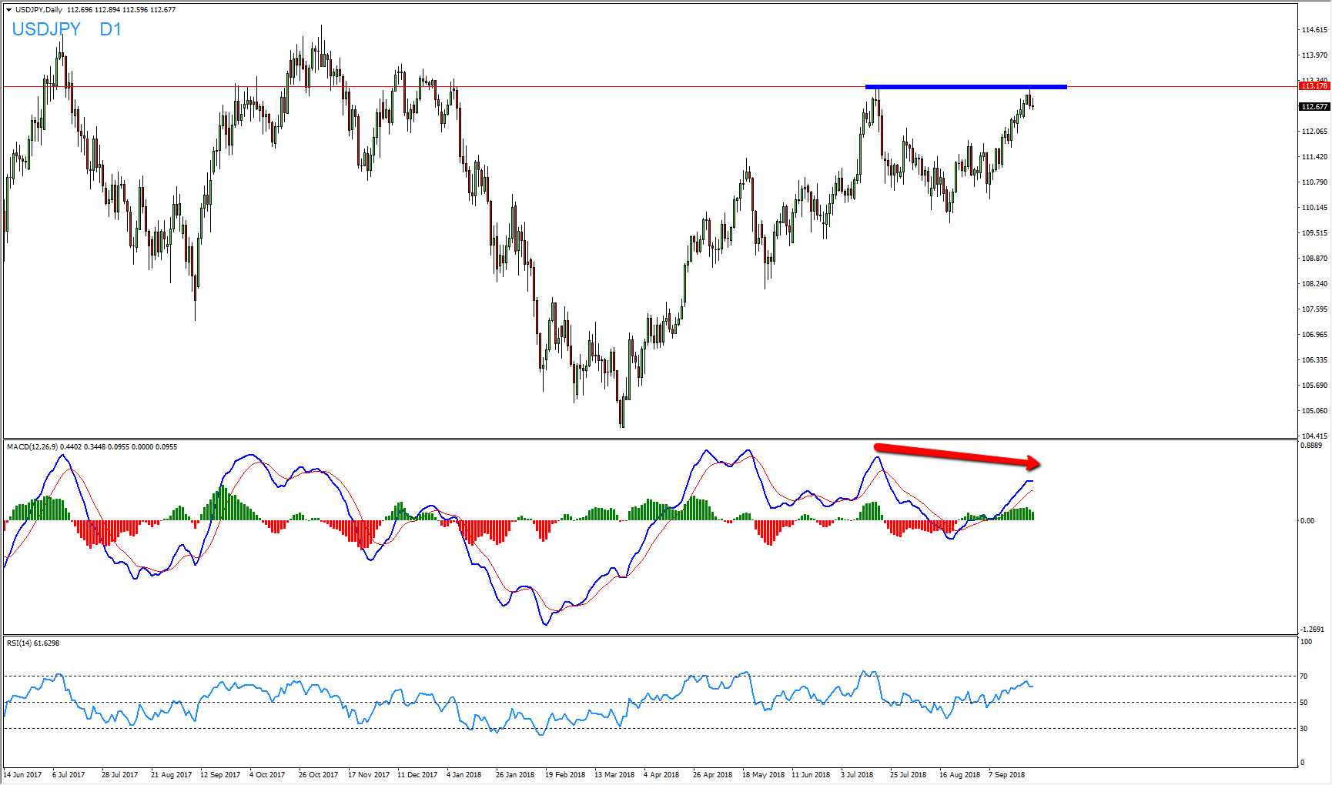1332x785 pixels.
Task: Click the 111.420 price axis label
Action: 1314,157
